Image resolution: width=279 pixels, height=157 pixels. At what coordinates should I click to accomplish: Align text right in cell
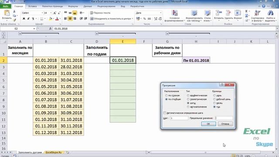(x=75, y=18)
